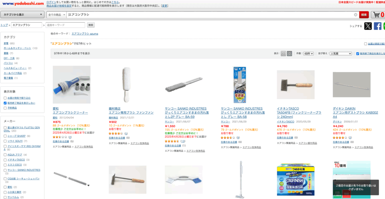Image resolution: width=385 pixels, height=199 pixels.
Task: Share the page on X
Action: [x=368, y=26]
